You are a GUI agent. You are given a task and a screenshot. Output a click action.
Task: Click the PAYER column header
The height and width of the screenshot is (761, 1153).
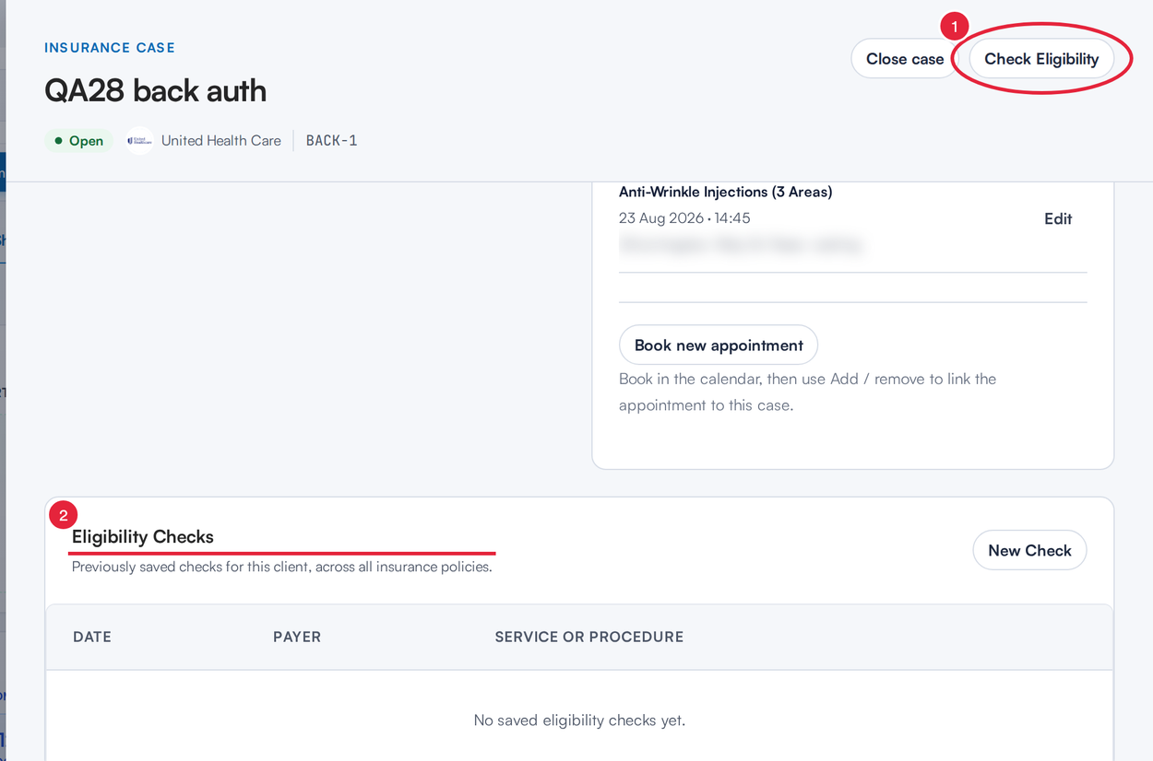tap(297, 637)
